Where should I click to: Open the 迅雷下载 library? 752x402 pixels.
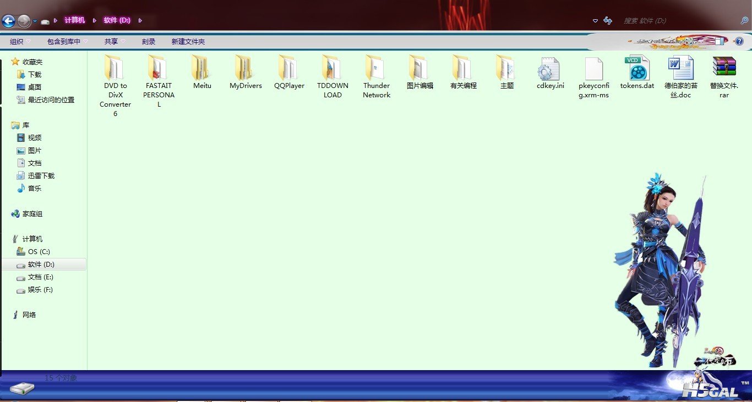tap(36, 175)
